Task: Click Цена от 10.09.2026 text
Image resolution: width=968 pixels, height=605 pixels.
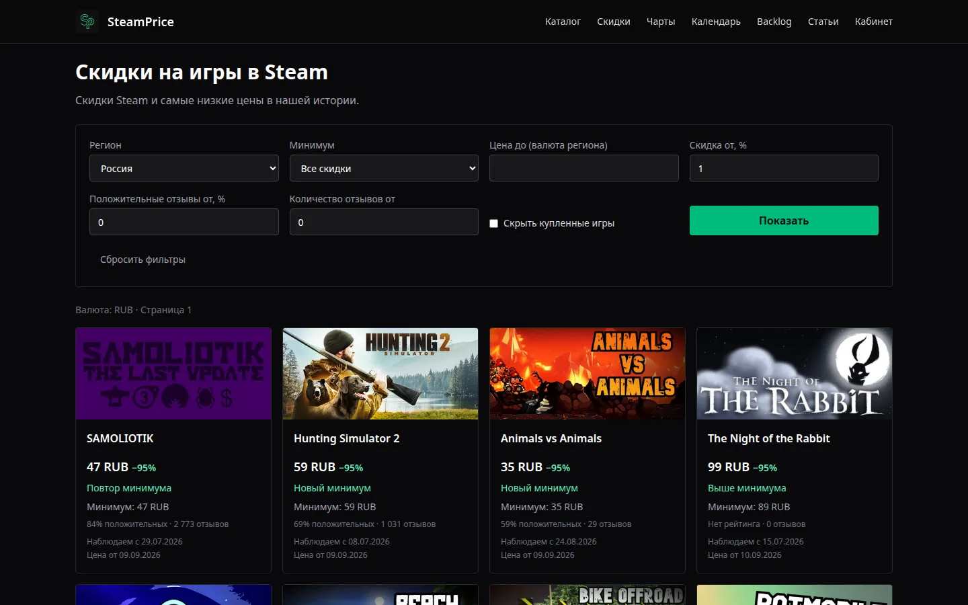Action: pyautogui.click(x=745, y=555)
